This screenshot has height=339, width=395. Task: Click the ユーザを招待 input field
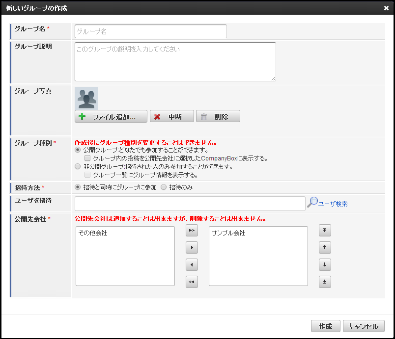click(190, 204)
